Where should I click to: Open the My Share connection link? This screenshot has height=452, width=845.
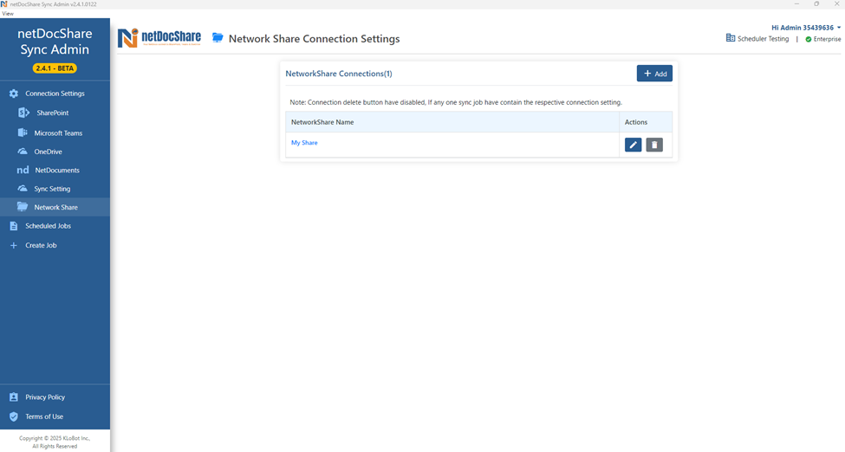pos(304,143)
